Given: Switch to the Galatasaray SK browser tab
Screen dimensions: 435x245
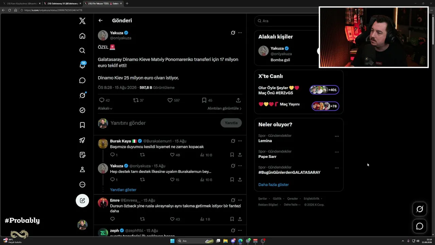Looking at the screenshot, I should (62, 3).
